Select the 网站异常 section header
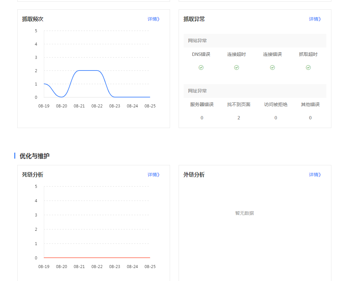The height and width of the screenshot is (281, 342). click(197, 41)
